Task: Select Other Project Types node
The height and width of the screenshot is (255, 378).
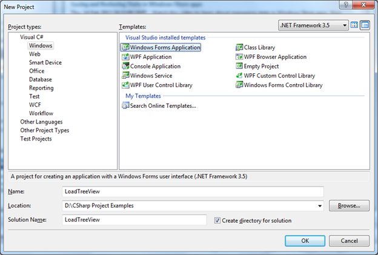Action: coord(45,130)
